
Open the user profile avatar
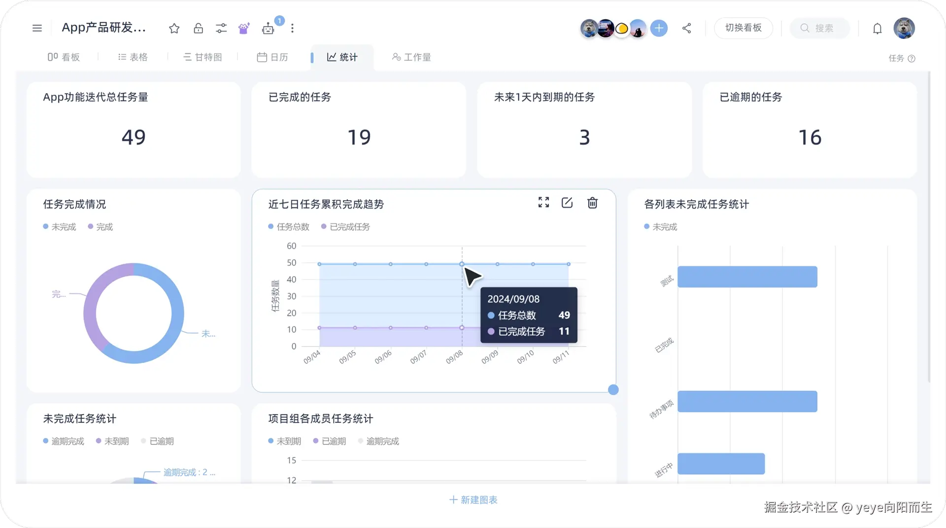coord(904,28)
